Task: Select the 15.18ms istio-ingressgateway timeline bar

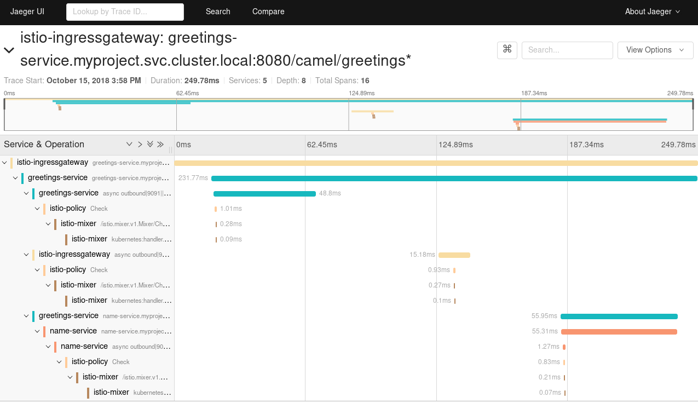Action: 454,255
